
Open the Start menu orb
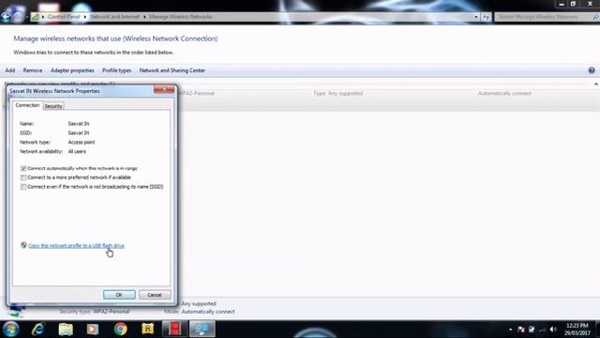pyautogui.click(x=10, y=329)
